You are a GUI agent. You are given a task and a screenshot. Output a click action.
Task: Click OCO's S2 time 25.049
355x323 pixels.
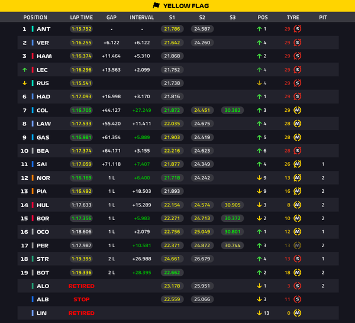pyautogui.click(x=202, y=232)
